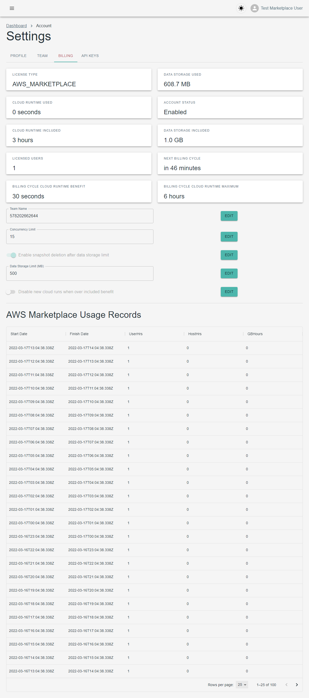Click the 1.0 GB data storage included value
Screen dimensions: 309x698
click(174, 140)
